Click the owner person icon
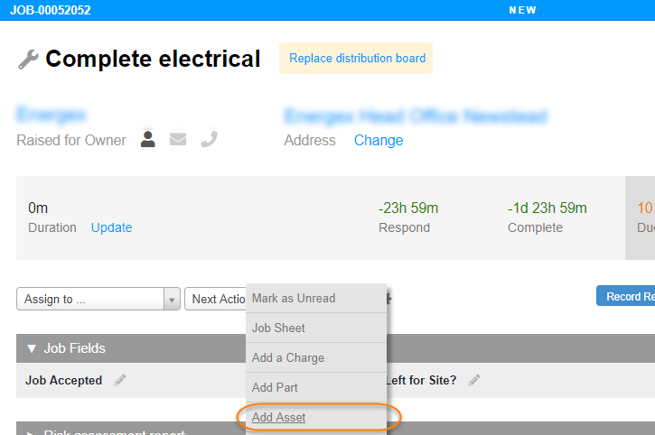Screen dimensions: 655x435 point(148,139)
